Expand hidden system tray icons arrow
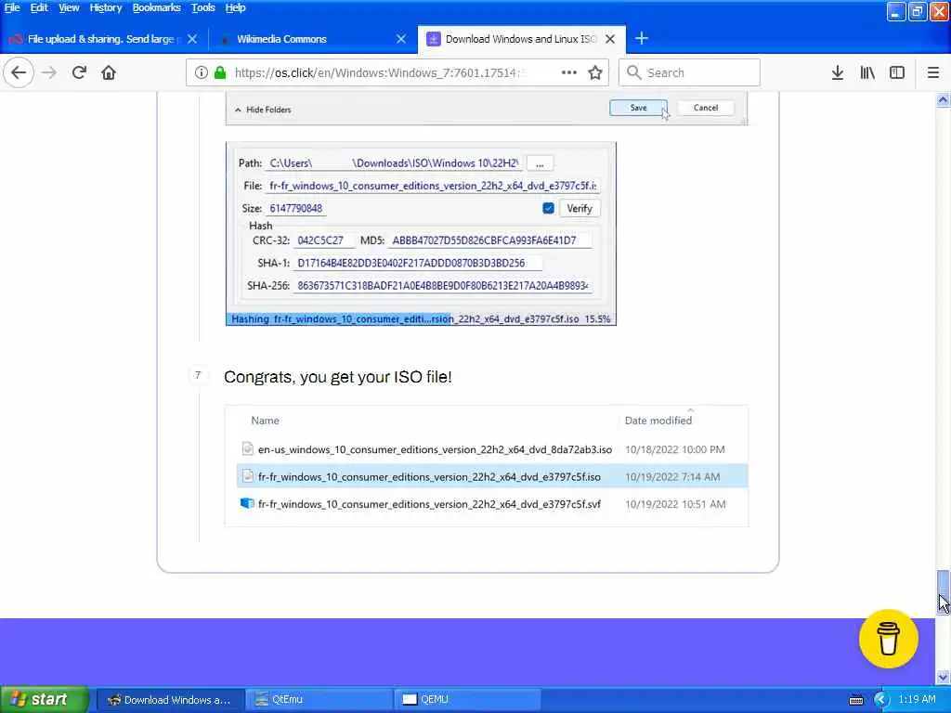The image size is (951, 713). click(x=880, y=700)
